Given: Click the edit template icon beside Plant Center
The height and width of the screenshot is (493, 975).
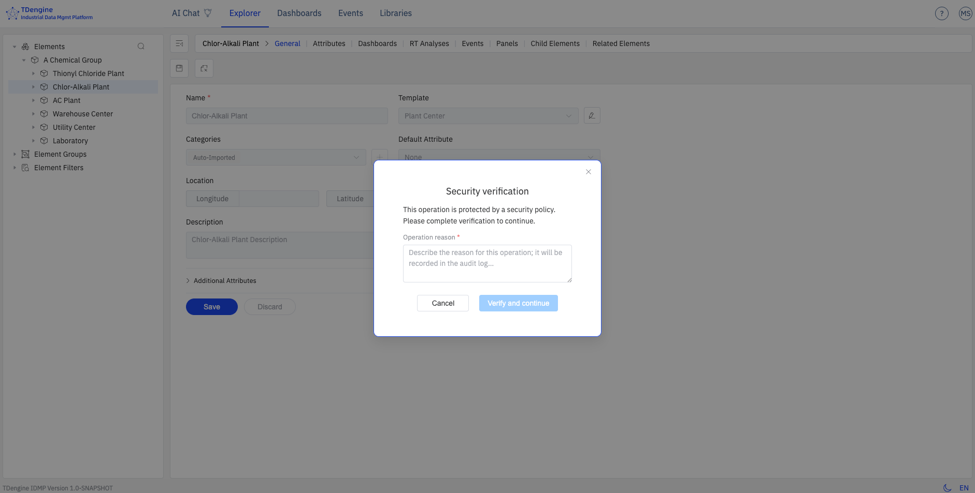Looking at the screenshot, I should pos(592,115).
